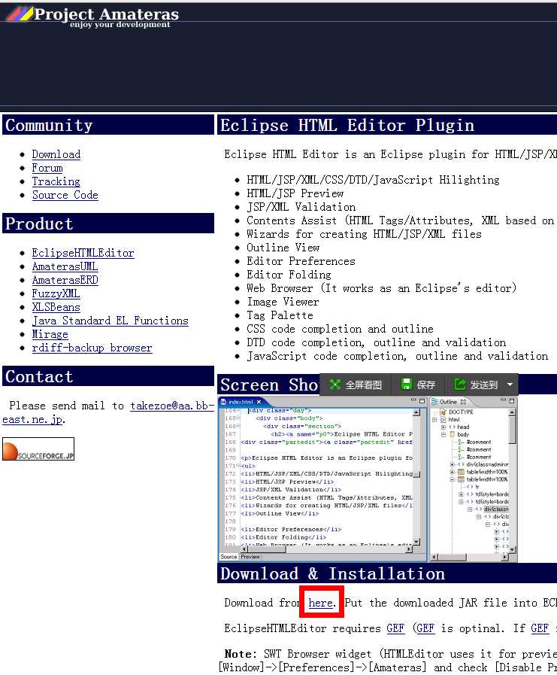557x675 pixels.
Task: Open the dropdown arrow beside 发送到
Action: 510,385
